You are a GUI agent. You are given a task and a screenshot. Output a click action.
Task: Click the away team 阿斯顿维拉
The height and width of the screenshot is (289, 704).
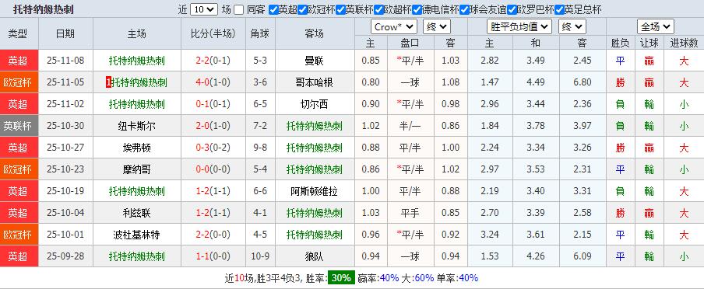(315, 191)
